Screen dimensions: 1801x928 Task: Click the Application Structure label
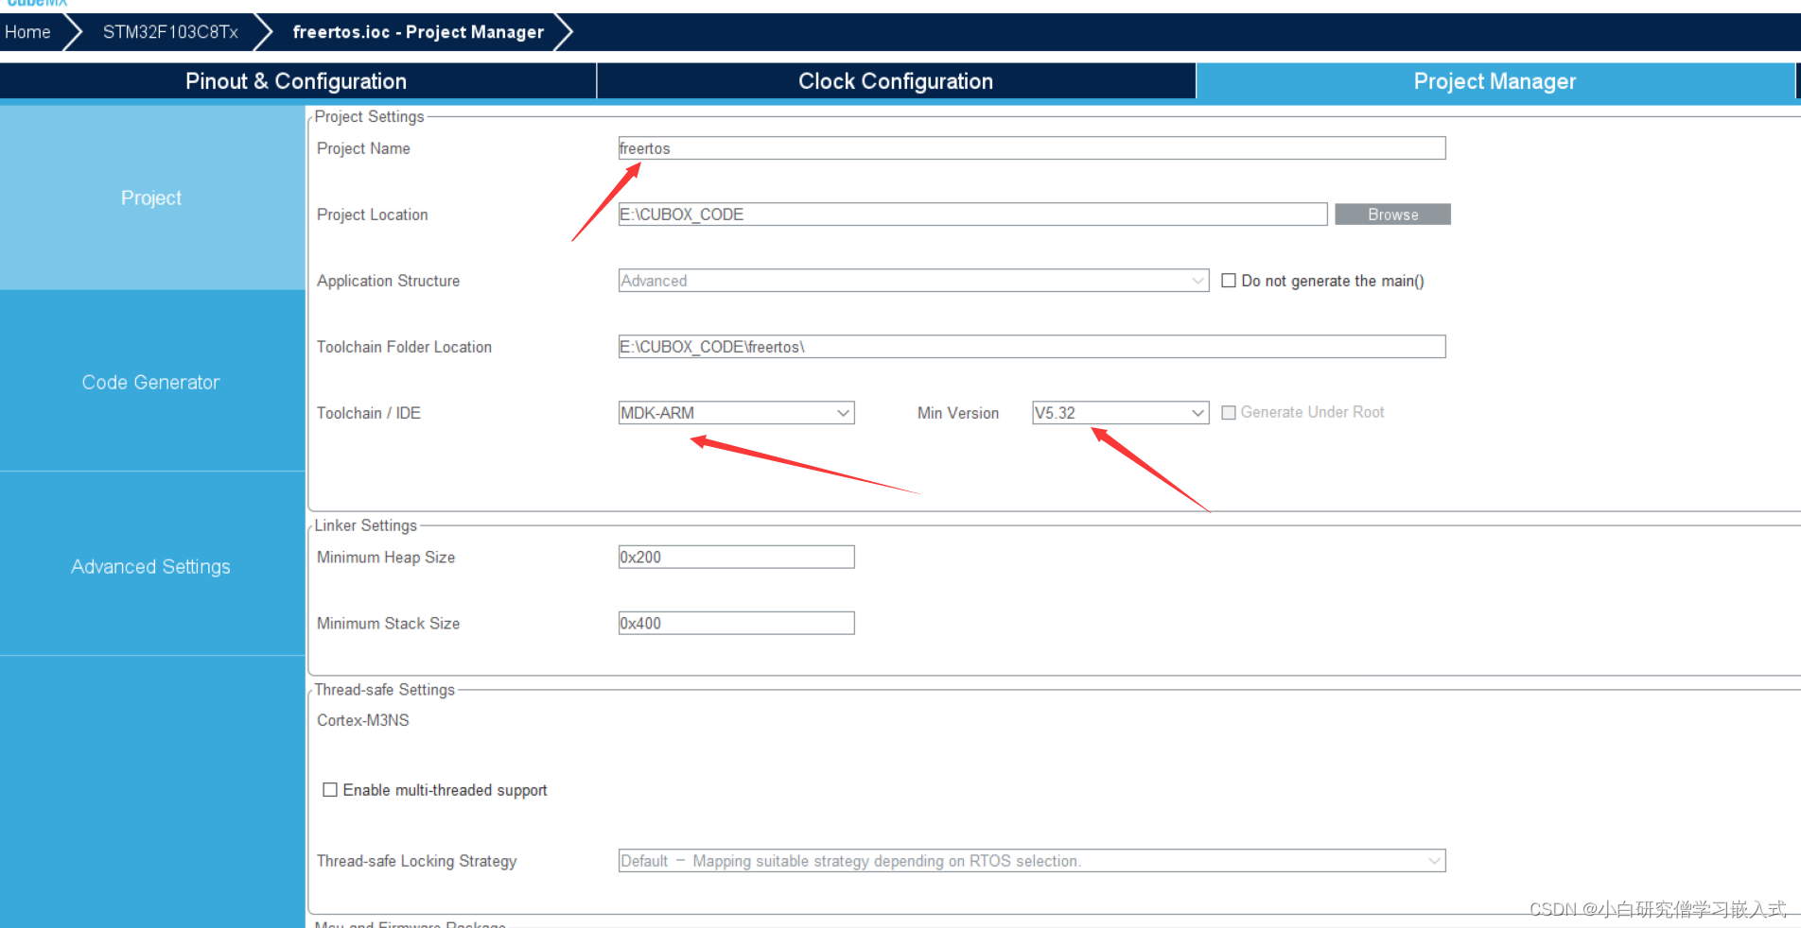tap(389, 281)
